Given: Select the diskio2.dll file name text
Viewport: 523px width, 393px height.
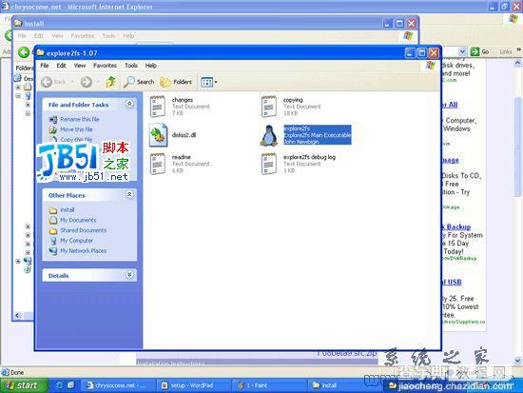Looking at the screenshot, I should (184, 135).
